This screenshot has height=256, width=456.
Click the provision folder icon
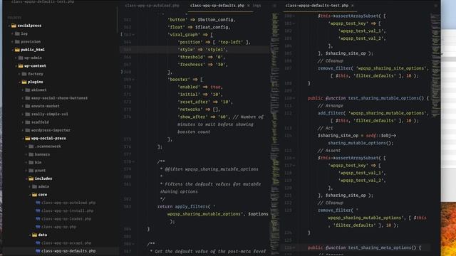[17, 42]
